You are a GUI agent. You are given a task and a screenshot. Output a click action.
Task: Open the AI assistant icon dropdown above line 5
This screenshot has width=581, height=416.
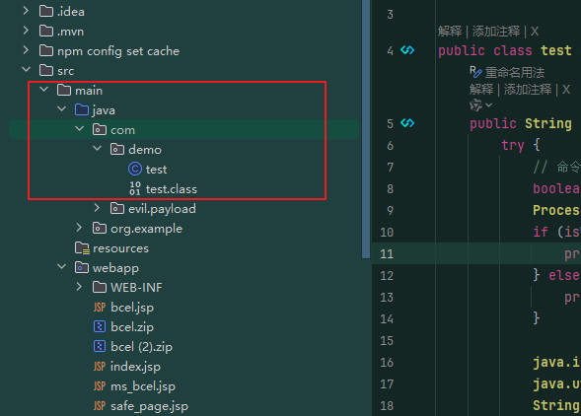(x=481, y=105)
